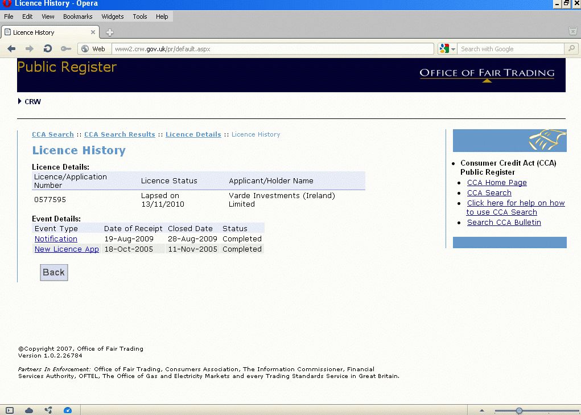Viewport: 581px width, 415px height.
Task: Click the Completed status for New Licence App
Action: 242,249
